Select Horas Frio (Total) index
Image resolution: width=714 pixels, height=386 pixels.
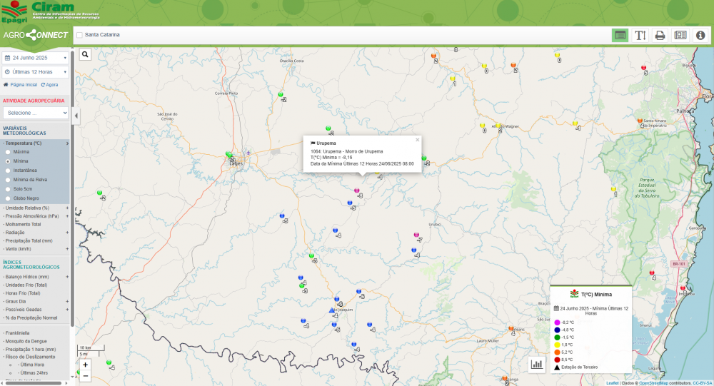23,293
